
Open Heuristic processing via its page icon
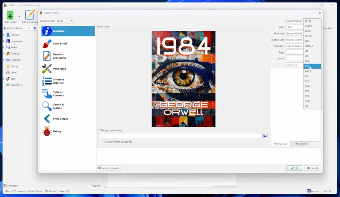coord(47,56)
